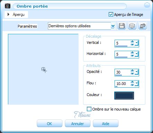Click the reset to default icon

click(x=143, y=26)
